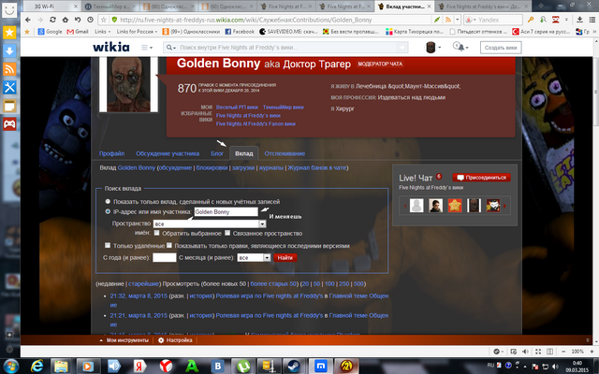Open the 'Links' bookmarks folder dropdown
The height and width of the screenshot is (374, 599).
102,32
